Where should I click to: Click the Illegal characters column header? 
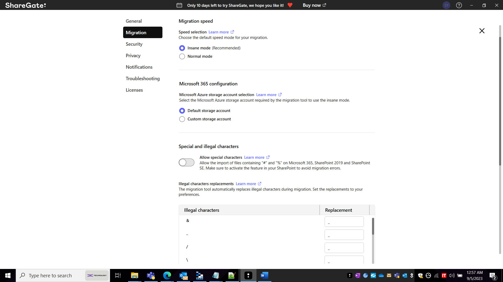249,210
